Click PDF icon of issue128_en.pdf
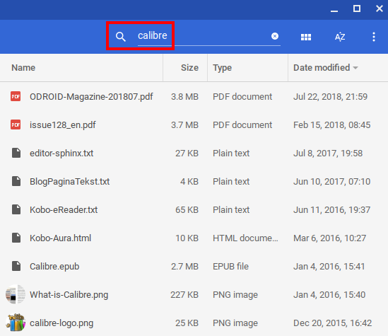The height and width of the screenshot is (336, 388). [16, 124]
